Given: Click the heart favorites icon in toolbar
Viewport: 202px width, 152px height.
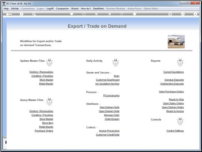Looking at the screenshot, I should click(72, 14).
